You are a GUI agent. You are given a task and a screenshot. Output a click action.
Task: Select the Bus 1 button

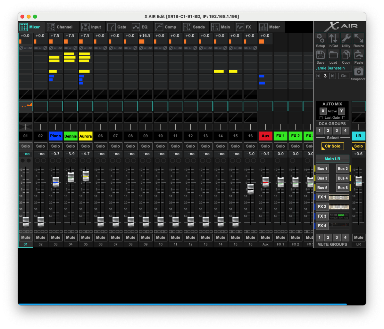pos(322,169)
